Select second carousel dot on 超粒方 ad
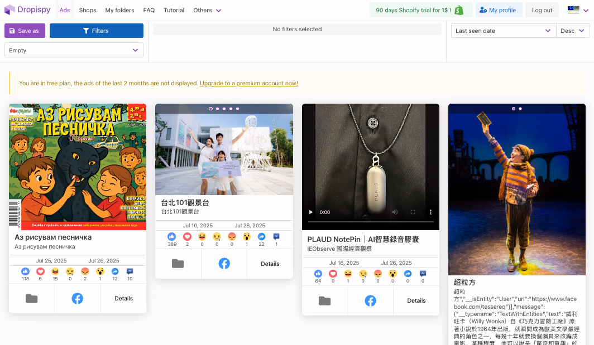This screenshot has width=594, height=345. click(x=520, y=109)
